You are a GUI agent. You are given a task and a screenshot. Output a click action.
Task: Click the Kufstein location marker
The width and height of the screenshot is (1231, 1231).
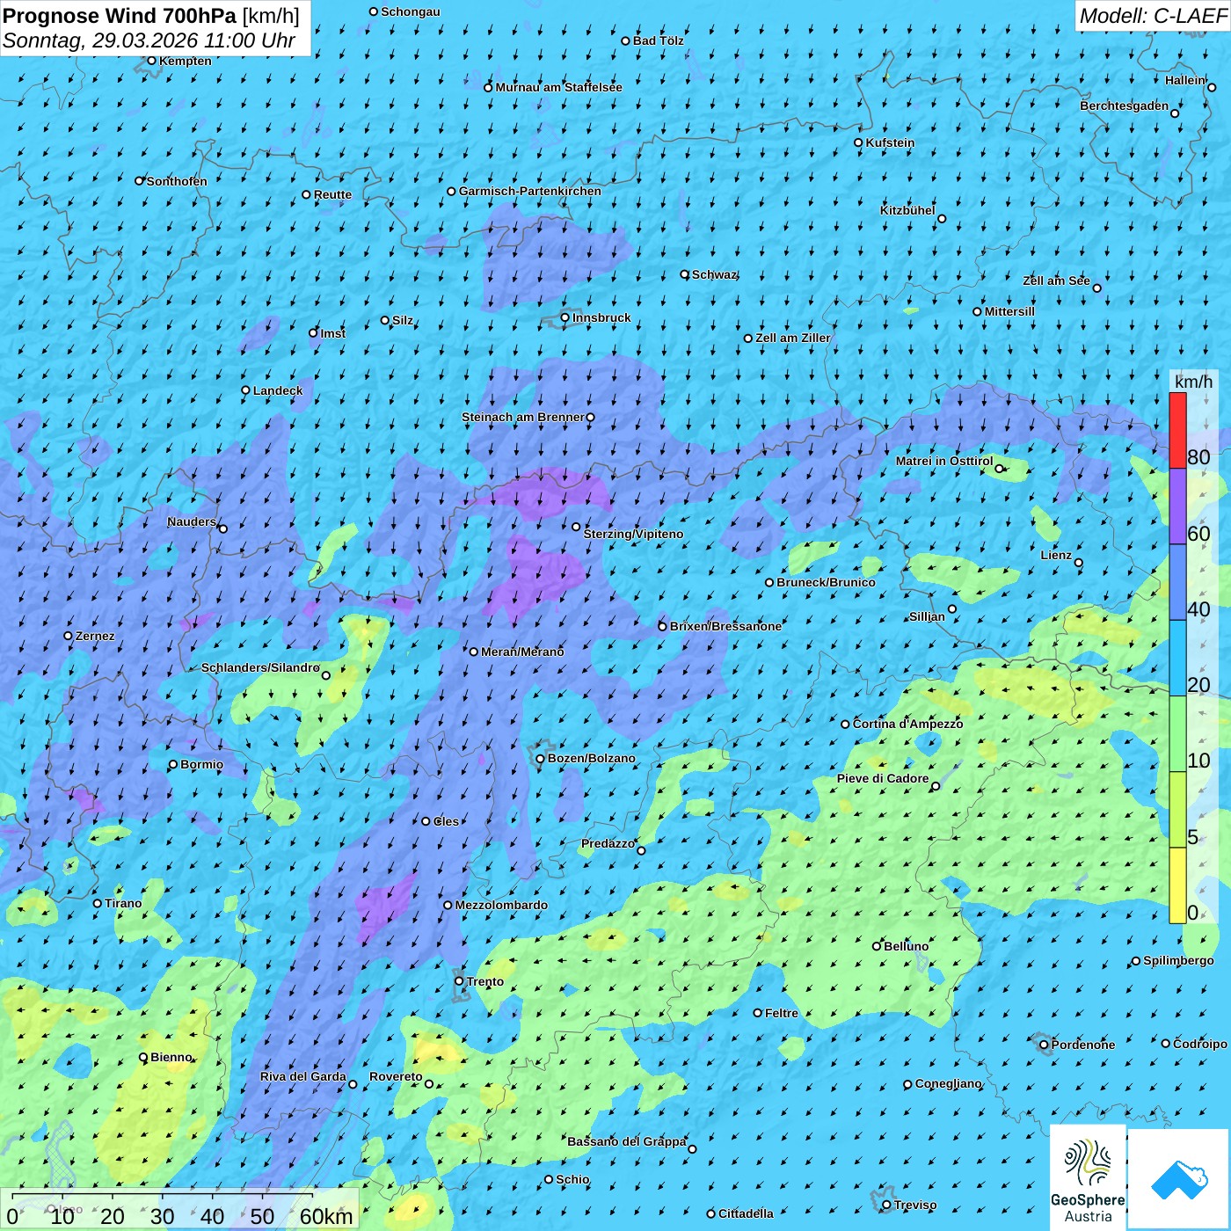(x=859, y=142)
